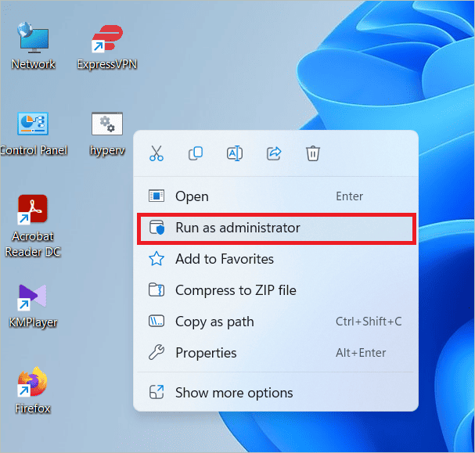
Task: Select the Firefox desktop shortcut
Action: [x=33, y=390]
